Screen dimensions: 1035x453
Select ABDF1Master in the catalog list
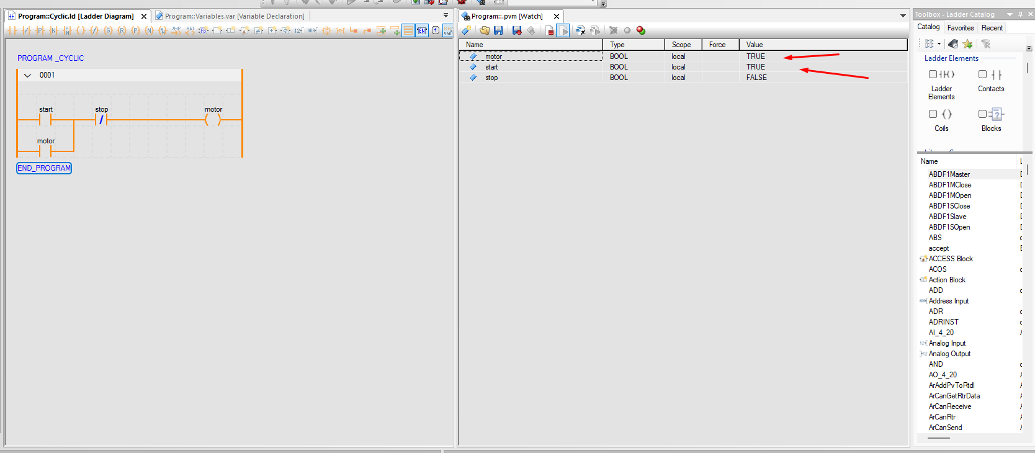pos(949,174)
